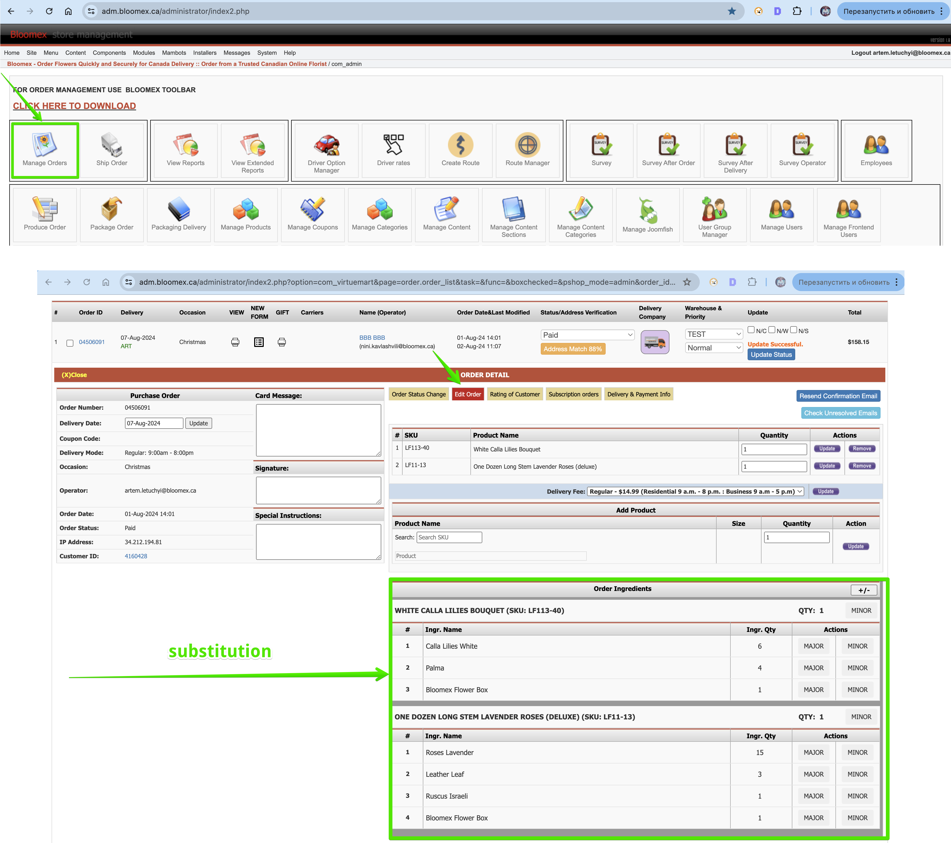
Task: Click Update next to the delivery date
Action: pyautogui.click(x=199, y=423)
